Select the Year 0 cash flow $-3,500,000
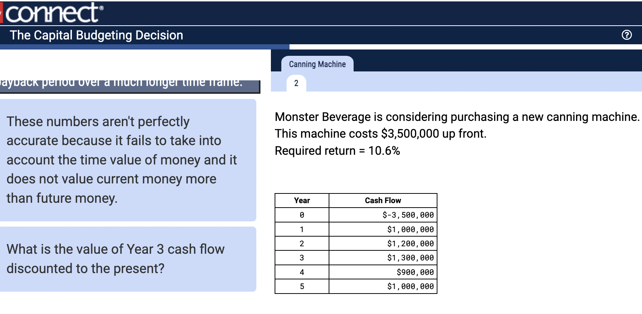The height and width of the screenshot is (314, 642). point(383,215)
